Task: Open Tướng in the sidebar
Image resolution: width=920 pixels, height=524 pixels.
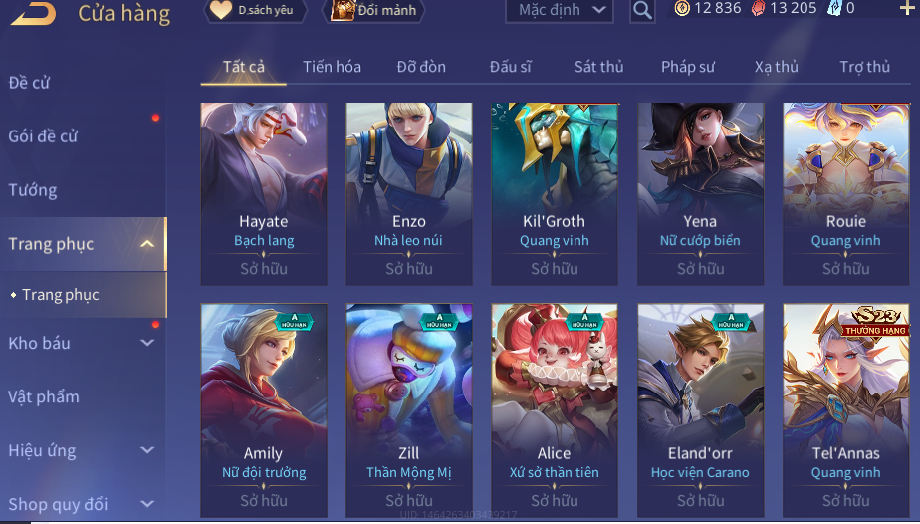Action: point(33,190)
